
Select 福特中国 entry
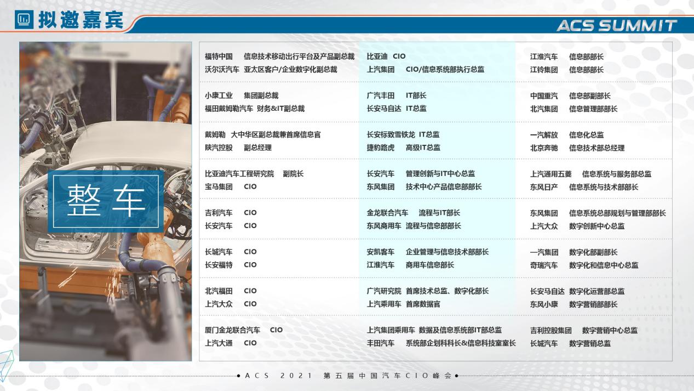[219, 56]
